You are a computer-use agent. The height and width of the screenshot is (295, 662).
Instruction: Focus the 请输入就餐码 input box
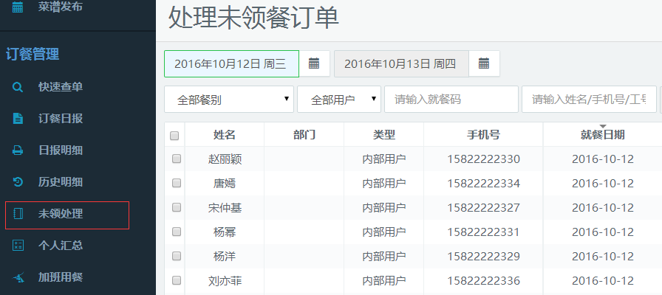(451, 100)
